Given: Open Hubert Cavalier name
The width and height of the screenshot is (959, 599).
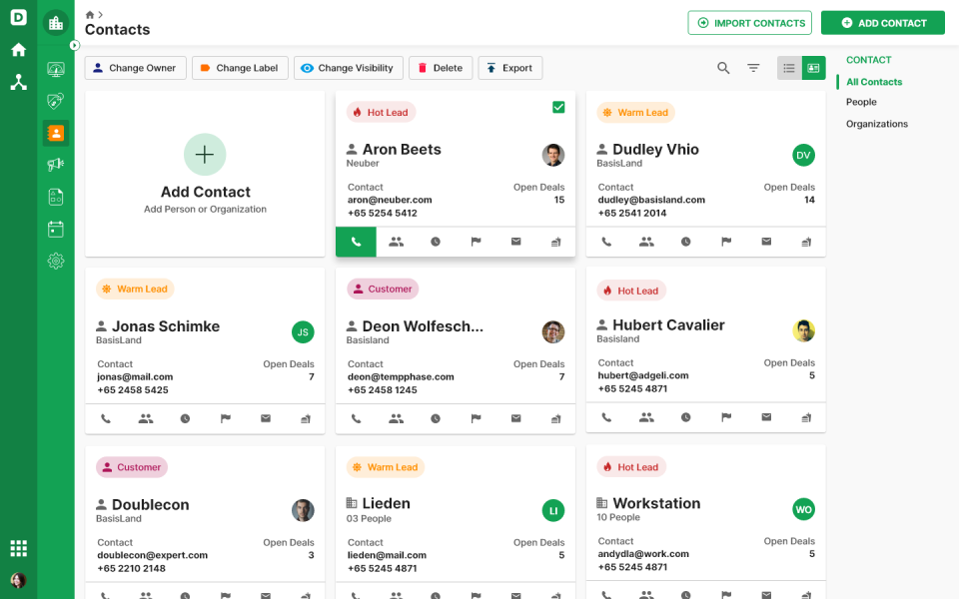Looking at the screenshot, I should [x=668, y=325].
